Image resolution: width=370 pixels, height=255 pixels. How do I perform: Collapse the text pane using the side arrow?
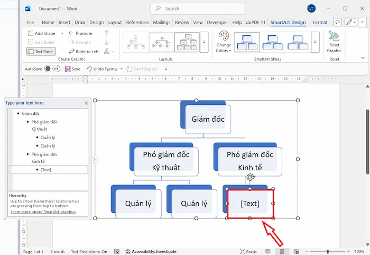pos(94,159)
